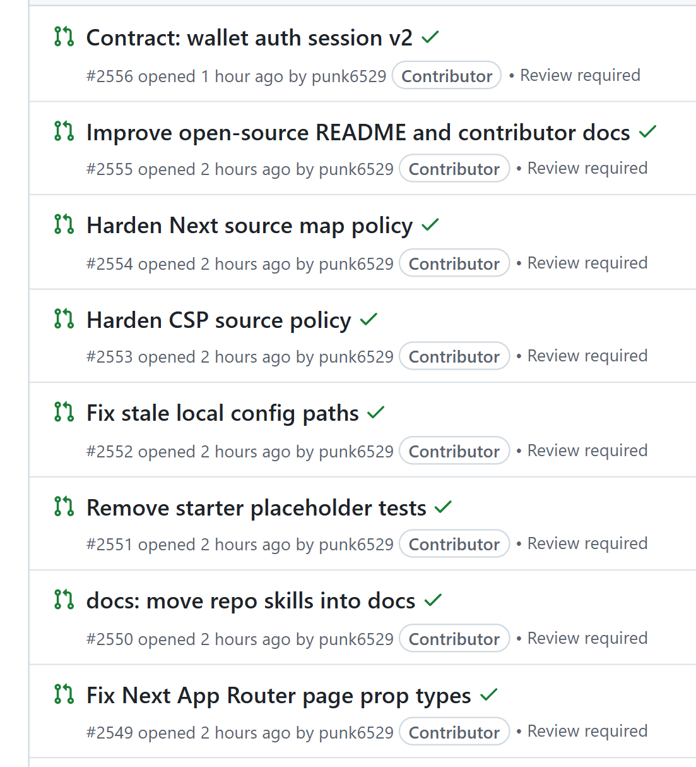The width and height of the screenshot is (696, 767).
Task: Open the Harden Next source map policy PR
Action: (x=249, y=226)
